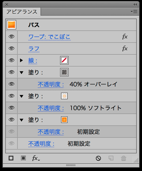This screenshot has height=171, width=142.
Task: Click the fx icon on ワープ row
Action: (x=125, y=37)
